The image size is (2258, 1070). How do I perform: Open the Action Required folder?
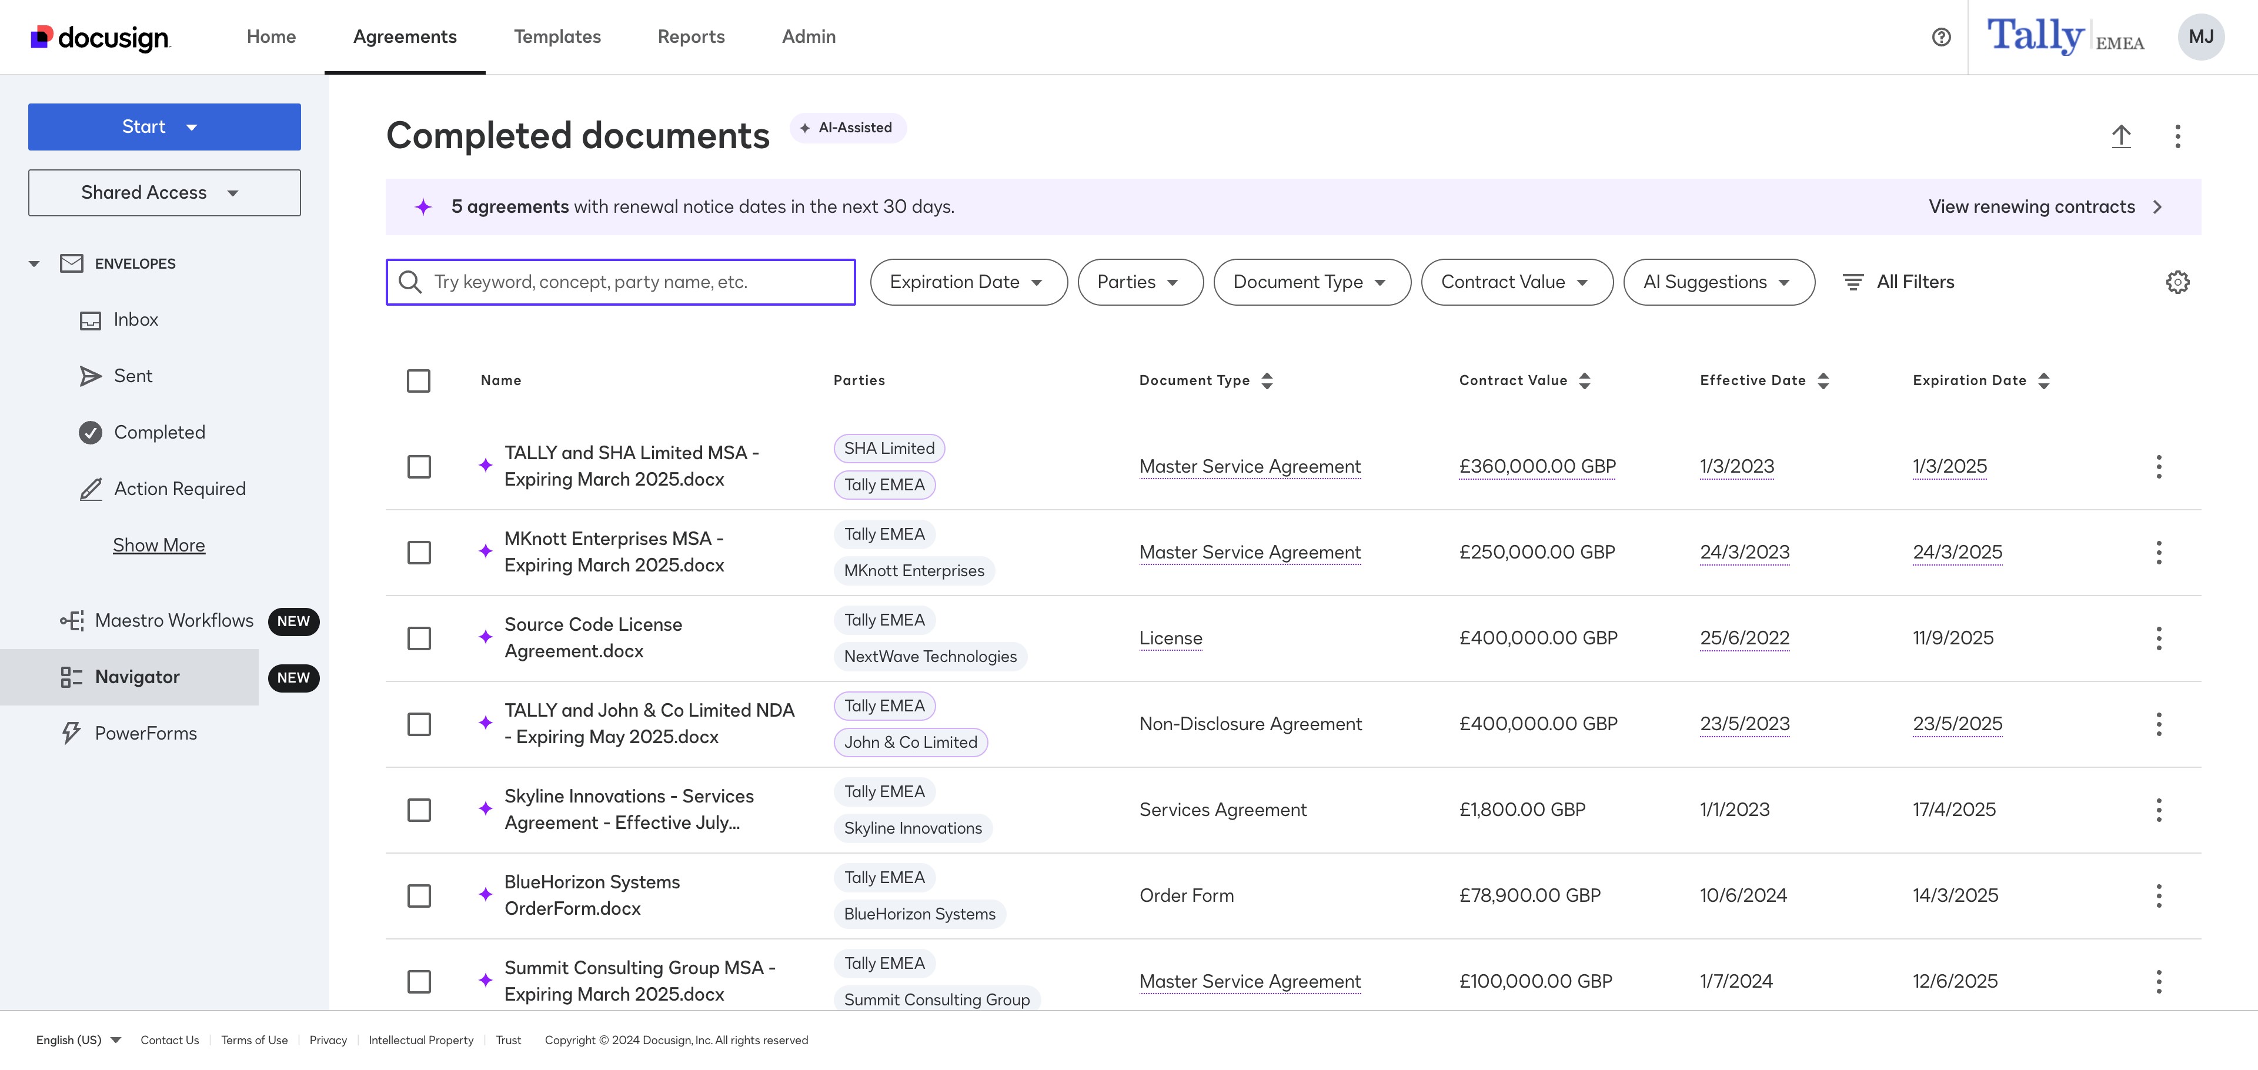[179, 489]
